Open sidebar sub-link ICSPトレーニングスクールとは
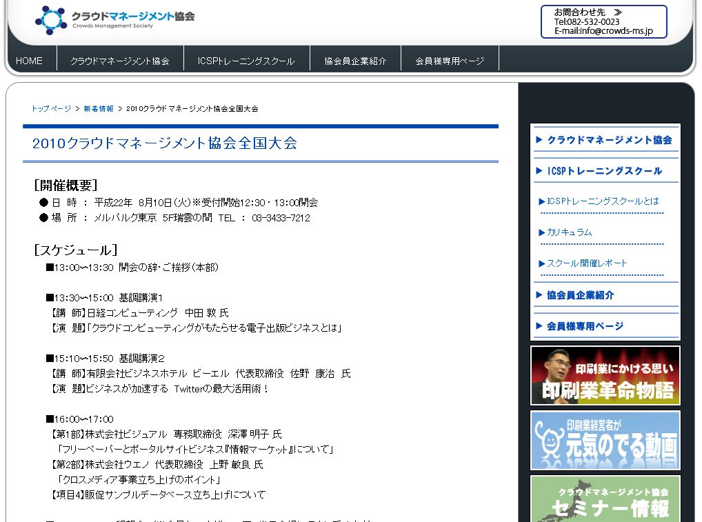702x522 pixels. coord(602,201)
